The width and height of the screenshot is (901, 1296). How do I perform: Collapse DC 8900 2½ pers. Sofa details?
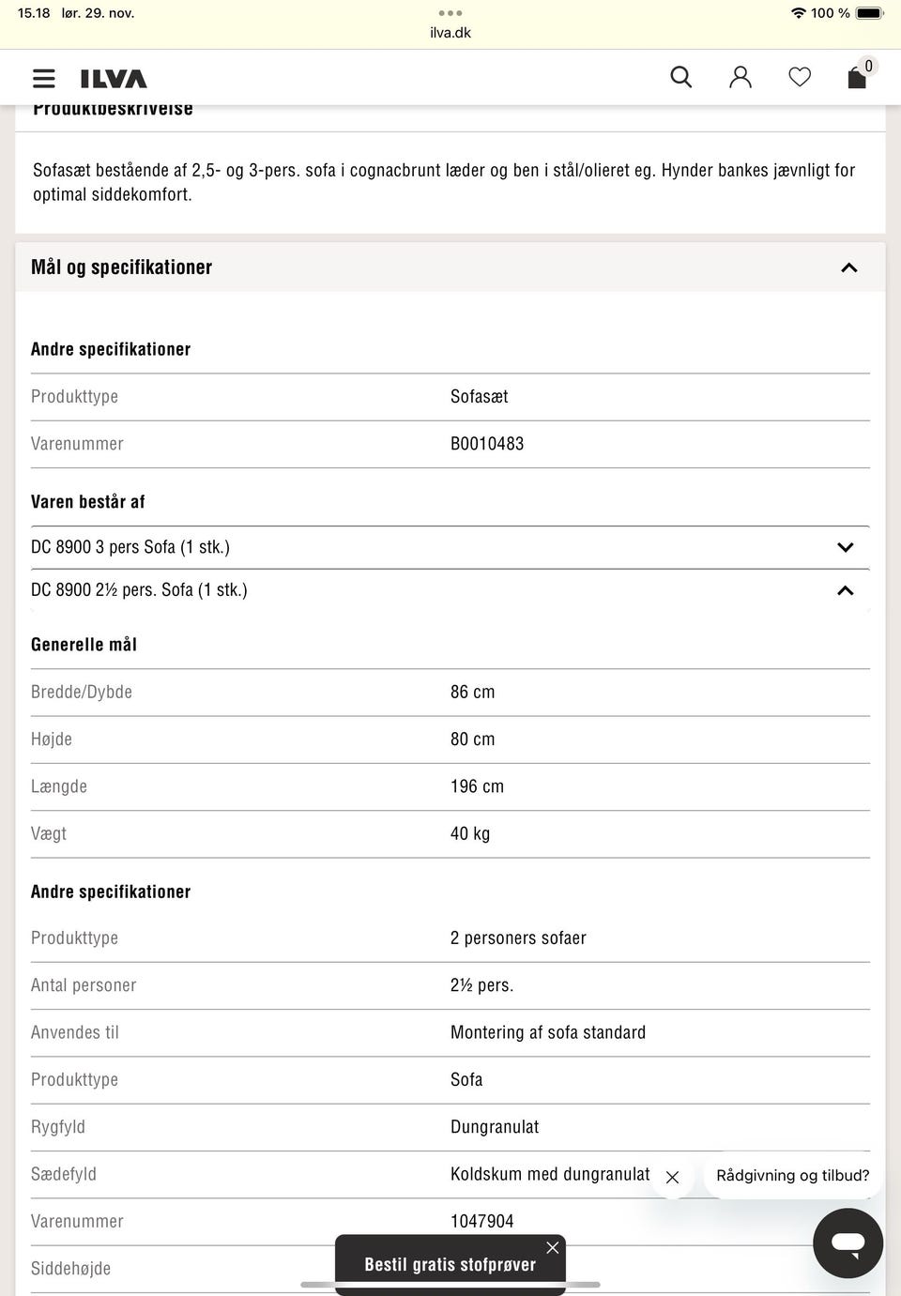pos(845,590)
